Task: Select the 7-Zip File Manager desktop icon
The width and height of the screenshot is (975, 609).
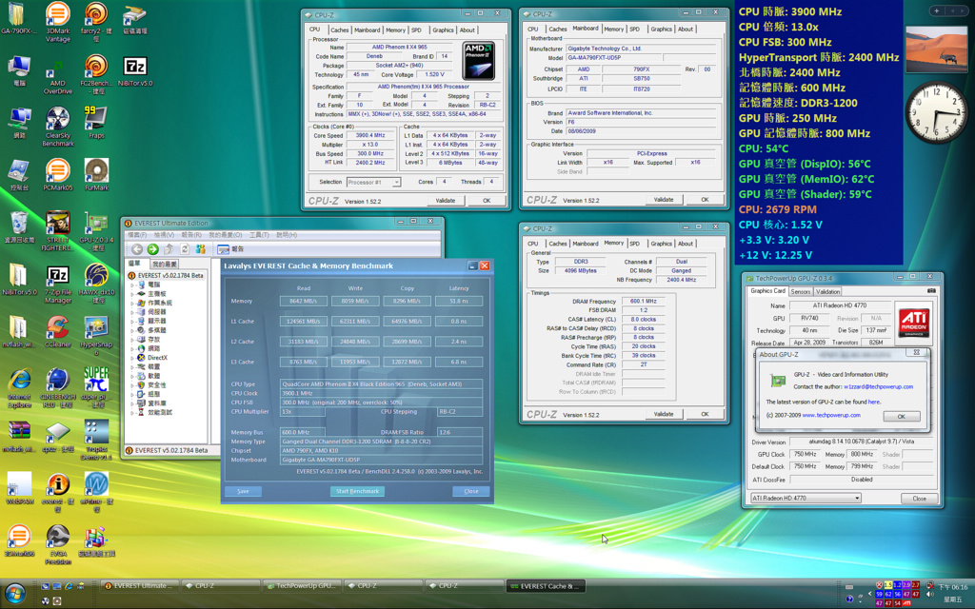Action: tap(58, 284)
